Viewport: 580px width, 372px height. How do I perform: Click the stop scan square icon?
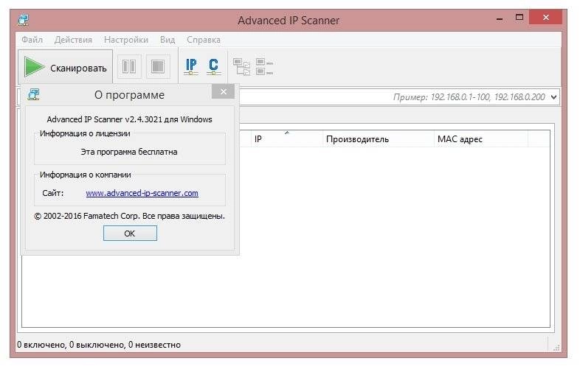pyautogui.click(x=158, y=67)
